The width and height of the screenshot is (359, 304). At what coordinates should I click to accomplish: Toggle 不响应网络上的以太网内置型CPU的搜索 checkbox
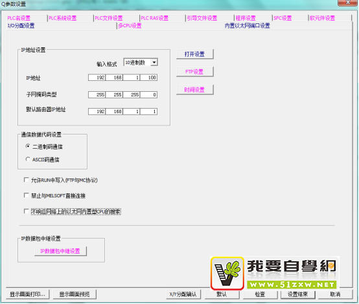[27, 212]
